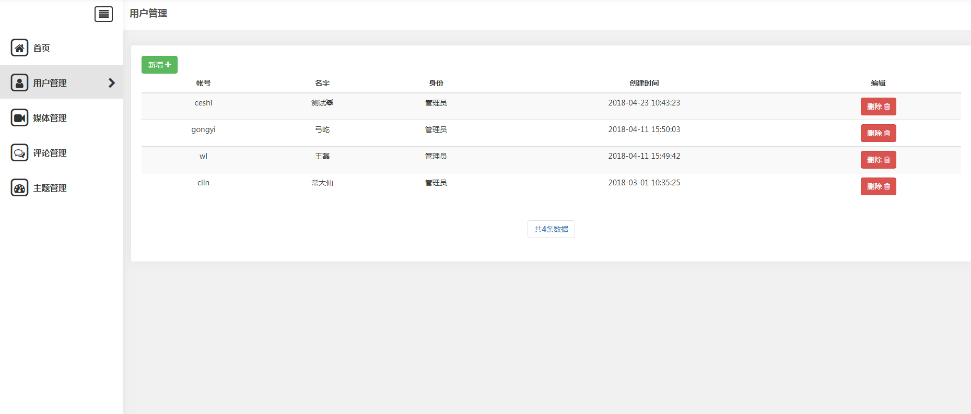Click the chat bubble icon for 评论管理

(19, 152)
